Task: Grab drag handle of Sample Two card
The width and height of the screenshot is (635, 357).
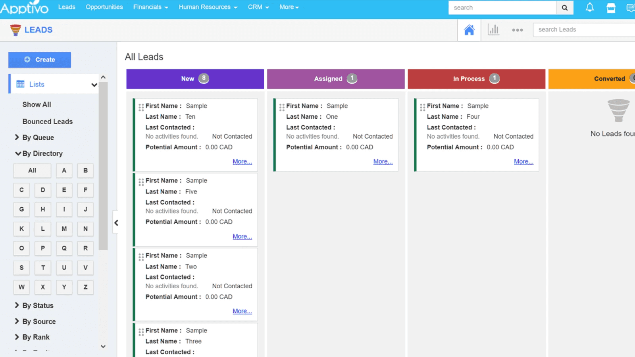Action: pyautogui.click(x=141, y=257)
